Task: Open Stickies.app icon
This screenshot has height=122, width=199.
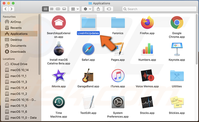Action: pos(177,102)
